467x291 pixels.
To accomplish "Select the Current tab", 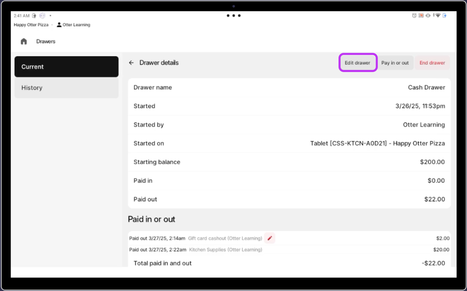I will coord(67,67).
